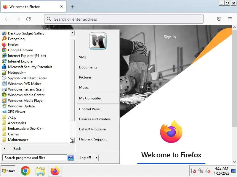Image resolution: width=237 pixels, height=177 pixels.
Task: Select the Welcome to Firefox tab
Action: [33, 6]
